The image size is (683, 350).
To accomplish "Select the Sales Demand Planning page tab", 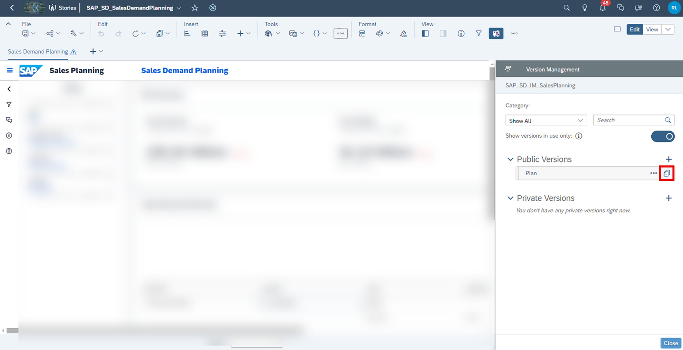I will point(38,52).
